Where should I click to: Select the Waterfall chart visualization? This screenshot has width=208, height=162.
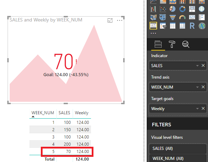tap(153, 9)
